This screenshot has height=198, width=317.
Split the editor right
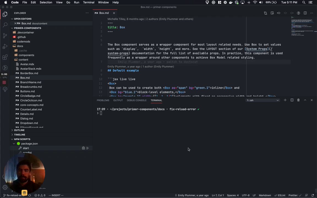305,13
